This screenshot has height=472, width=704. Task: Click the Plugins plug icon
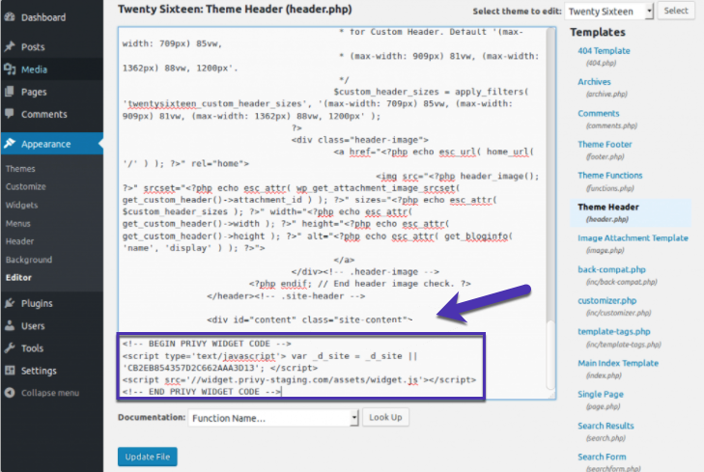pos(10,303)
